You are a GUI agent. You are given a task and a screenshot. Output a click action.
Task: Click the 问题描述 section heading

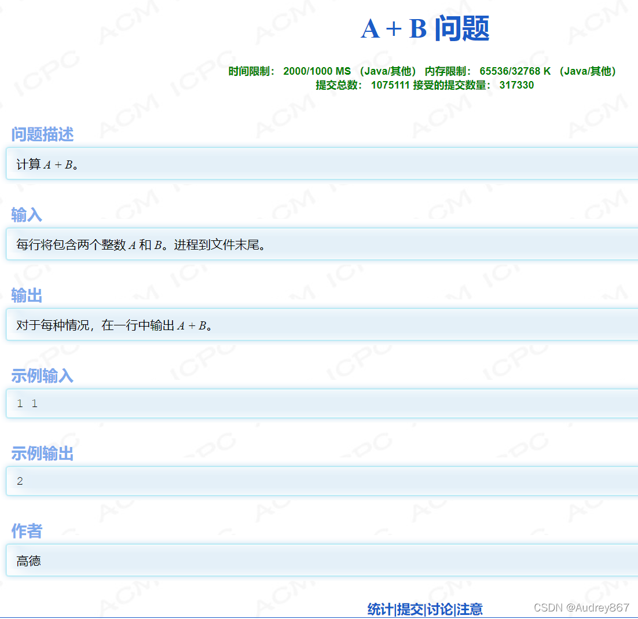pyautogui.click(x=42, y=134)
